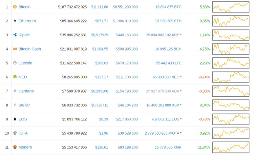Click Bitcoin volume $8 551 290 000
This screenshot has height=155, width=254.
[125, 7]
